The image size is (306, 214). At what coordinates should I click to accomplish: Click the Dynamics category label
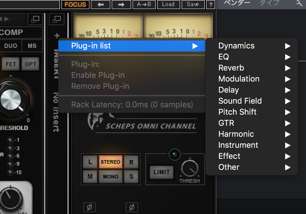point(236,46)
